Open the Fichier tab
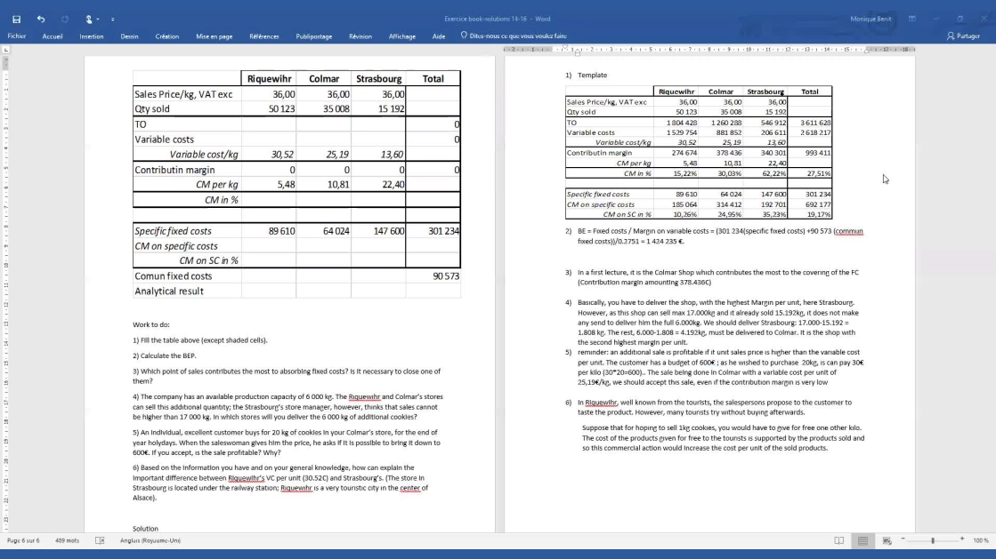Image resolution: width=996 pixels, height=559 pixels. (17, 36)
